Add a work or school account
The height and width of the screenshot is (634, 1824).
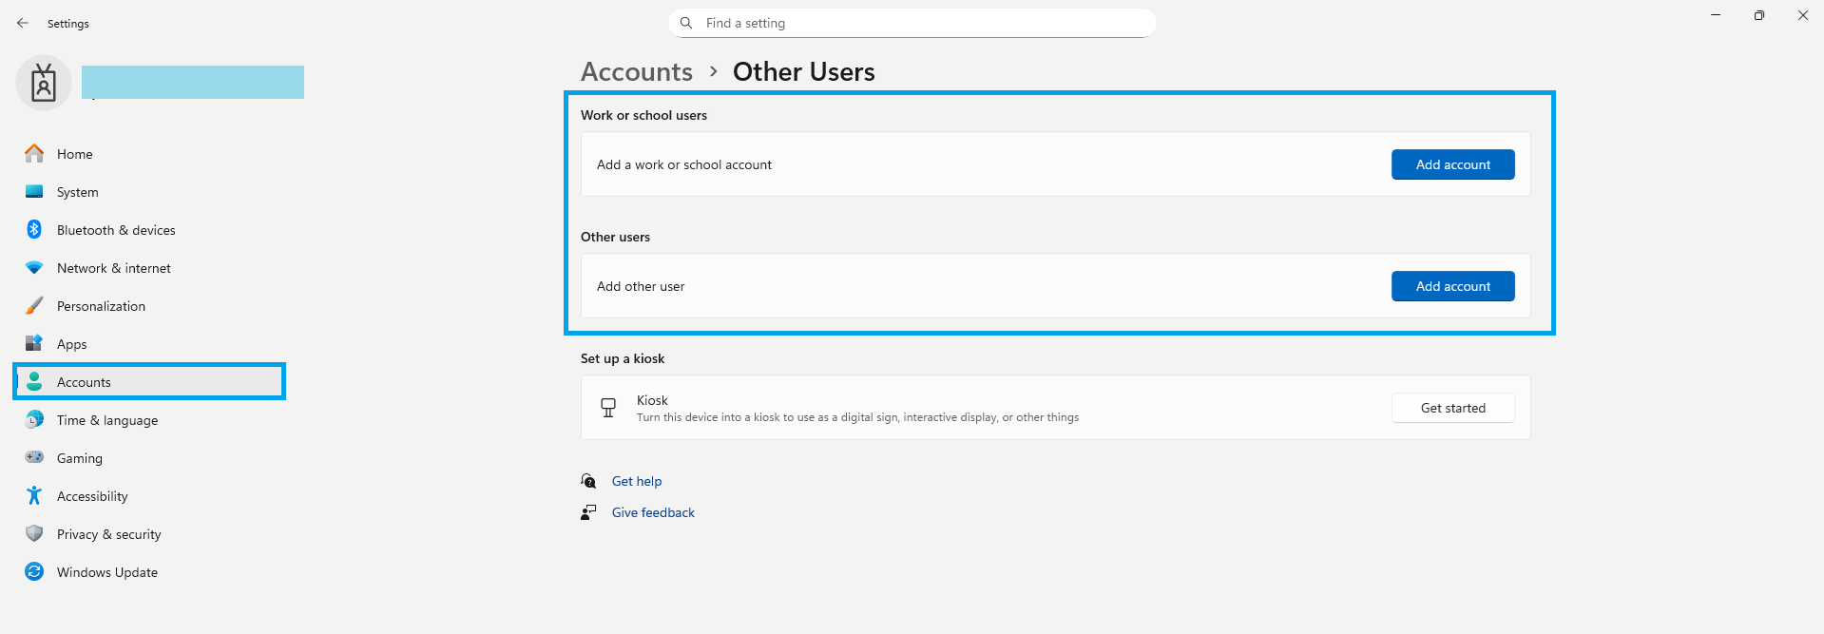[x=1452, y=164]
